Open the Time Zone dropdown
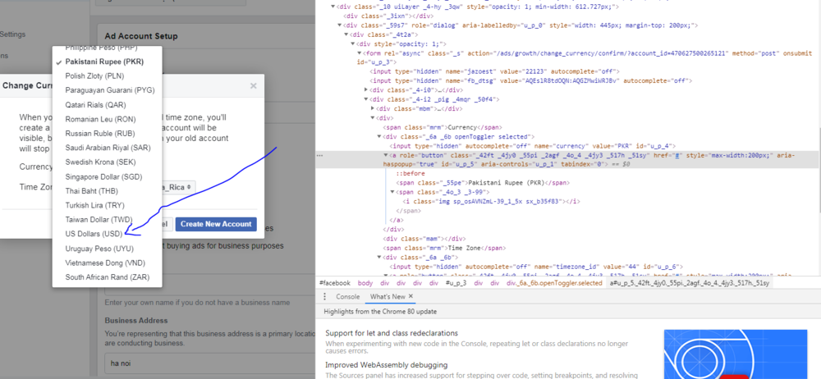 click(178, 186)
